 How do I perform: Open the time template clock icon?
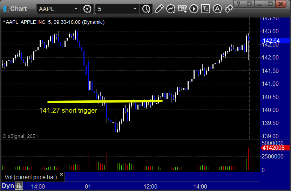(x=147, y=9)
